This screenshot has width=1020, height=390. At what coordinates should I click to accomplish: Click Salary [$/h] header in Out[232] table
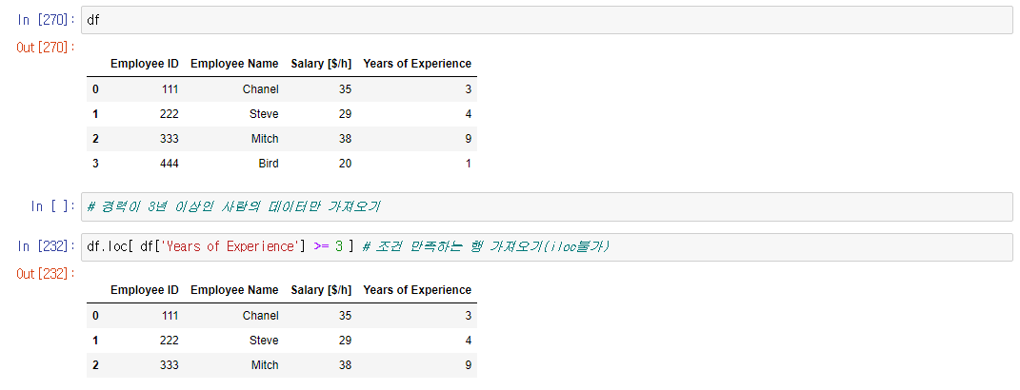click(x=321, y=290)
